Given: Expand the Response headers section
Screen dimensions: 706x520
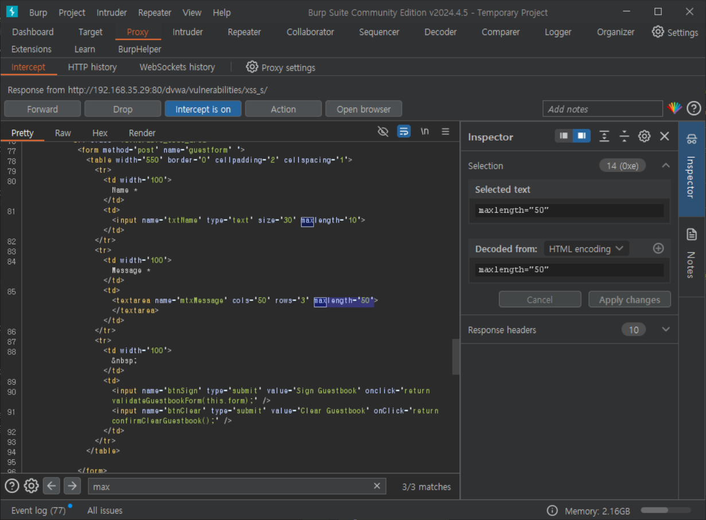Looking at the screenshot, I should (x=665, y=330).
